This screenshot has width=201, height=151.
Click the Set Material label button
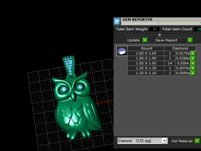[183, 141]
